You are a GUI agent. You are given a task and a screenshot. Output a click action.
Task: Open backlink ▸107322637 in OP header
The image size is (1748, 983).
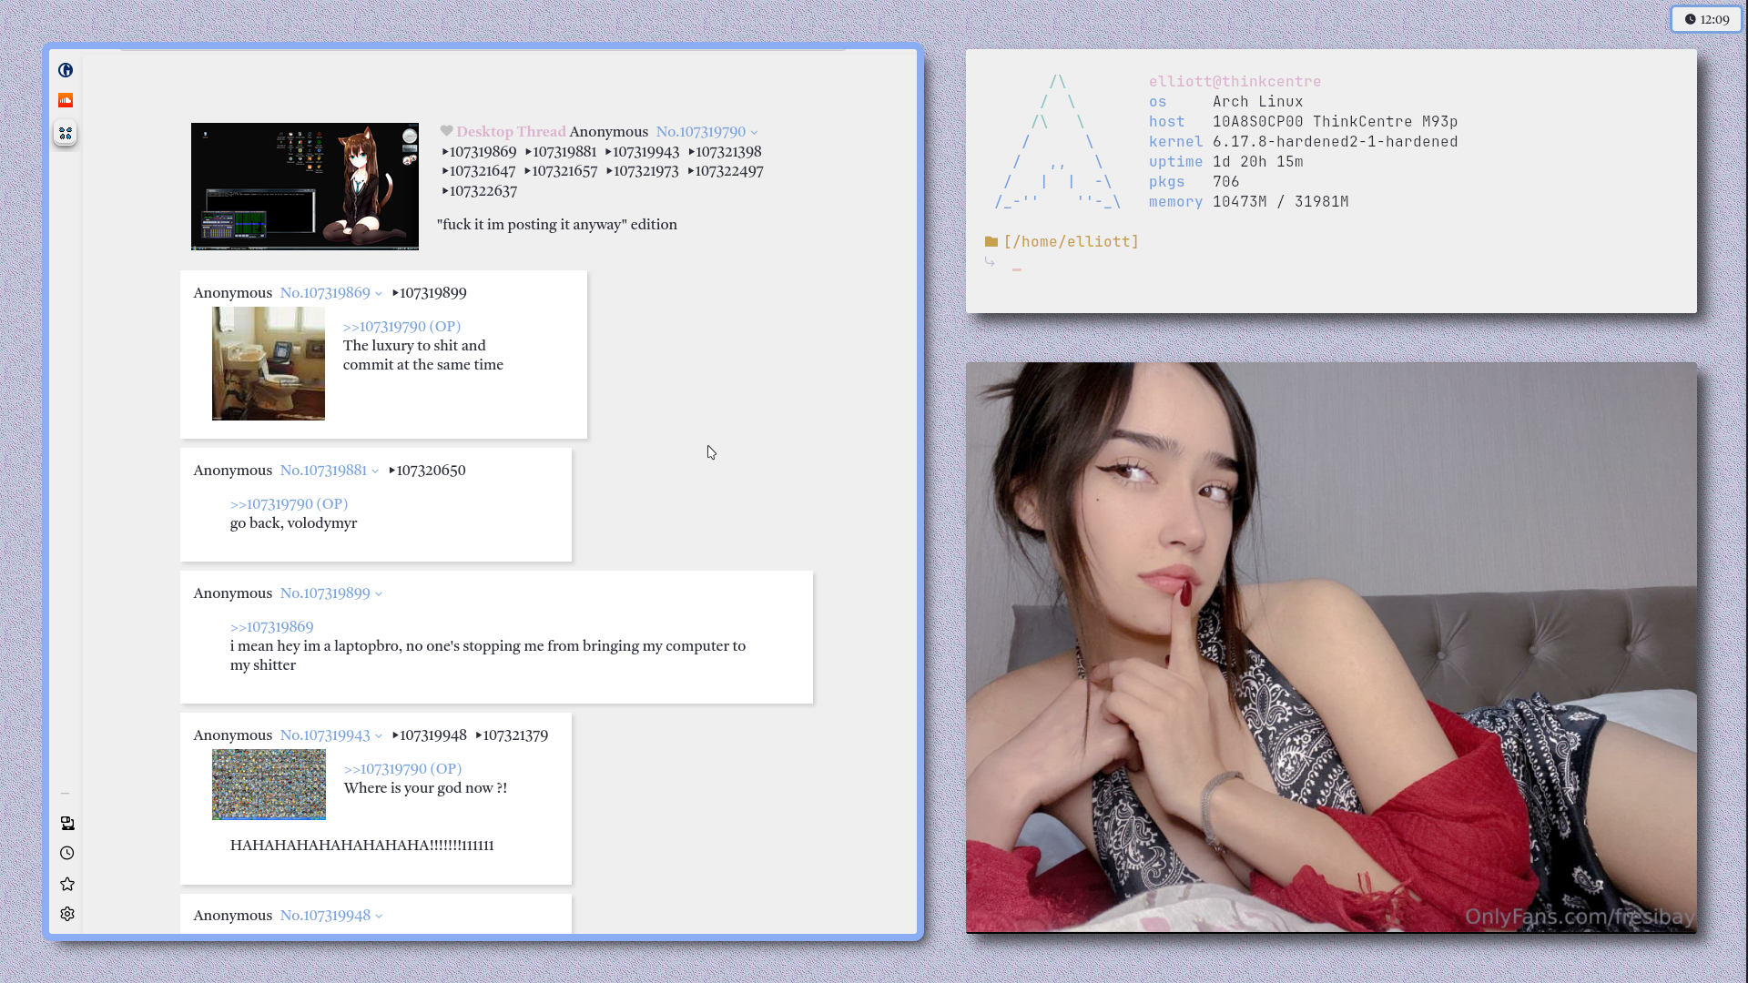click(x=480, y=191)
